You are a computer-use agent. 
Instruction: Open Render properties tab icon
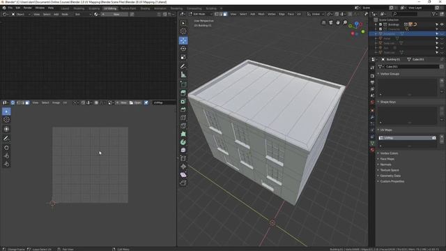click(x=372, y=76)
